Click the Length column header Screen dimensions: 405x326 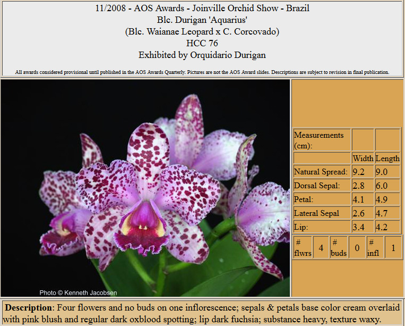coord(387,158)
